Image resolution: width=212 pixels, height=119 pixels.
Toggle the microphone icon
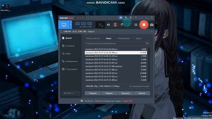pyautogui.click(x=115, y=25)
